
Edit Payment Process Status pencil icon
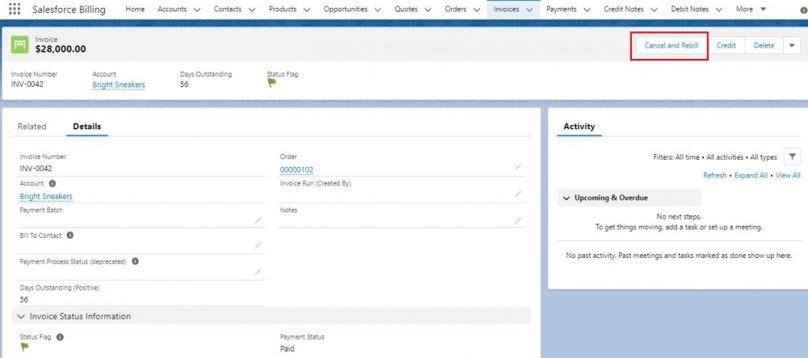[258, 272]
